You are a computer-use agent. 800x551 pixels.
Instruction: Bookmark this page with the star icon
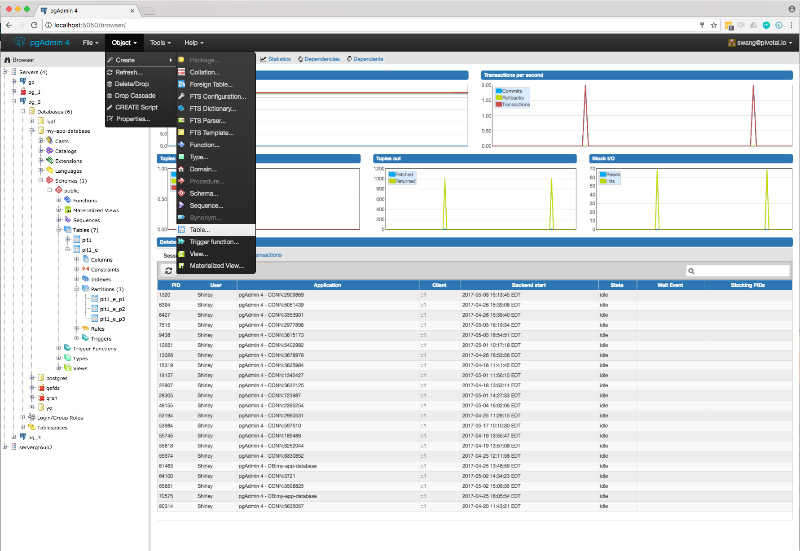pyautogui.click(x=714, y=25)
